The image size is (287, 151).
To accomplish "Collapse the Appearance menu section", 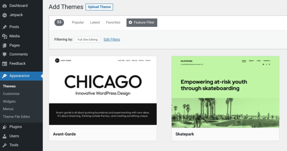I will tap(19, 76).
